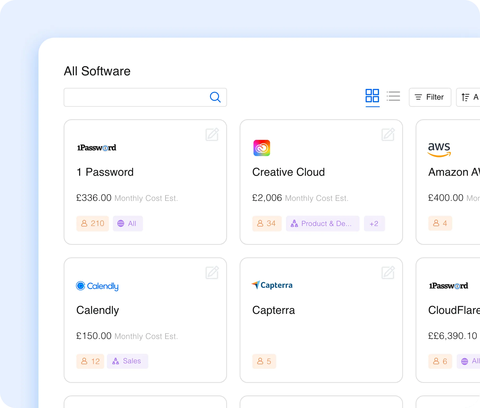Open the Capterra card title

click(274, 310)
